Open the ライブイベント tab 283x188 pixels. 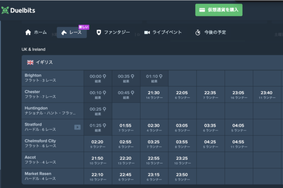pyautogui.click(x=163, y=33)
